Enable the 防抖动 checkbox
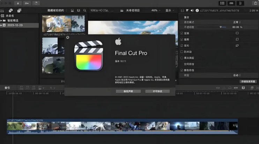Viewport: 259px width, 144px height. [182, 52]
